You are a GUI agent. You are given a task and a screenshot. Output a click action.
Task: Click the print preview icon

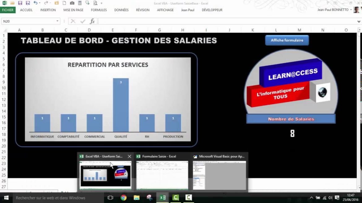pyautogui.click(x=95, y=3)
